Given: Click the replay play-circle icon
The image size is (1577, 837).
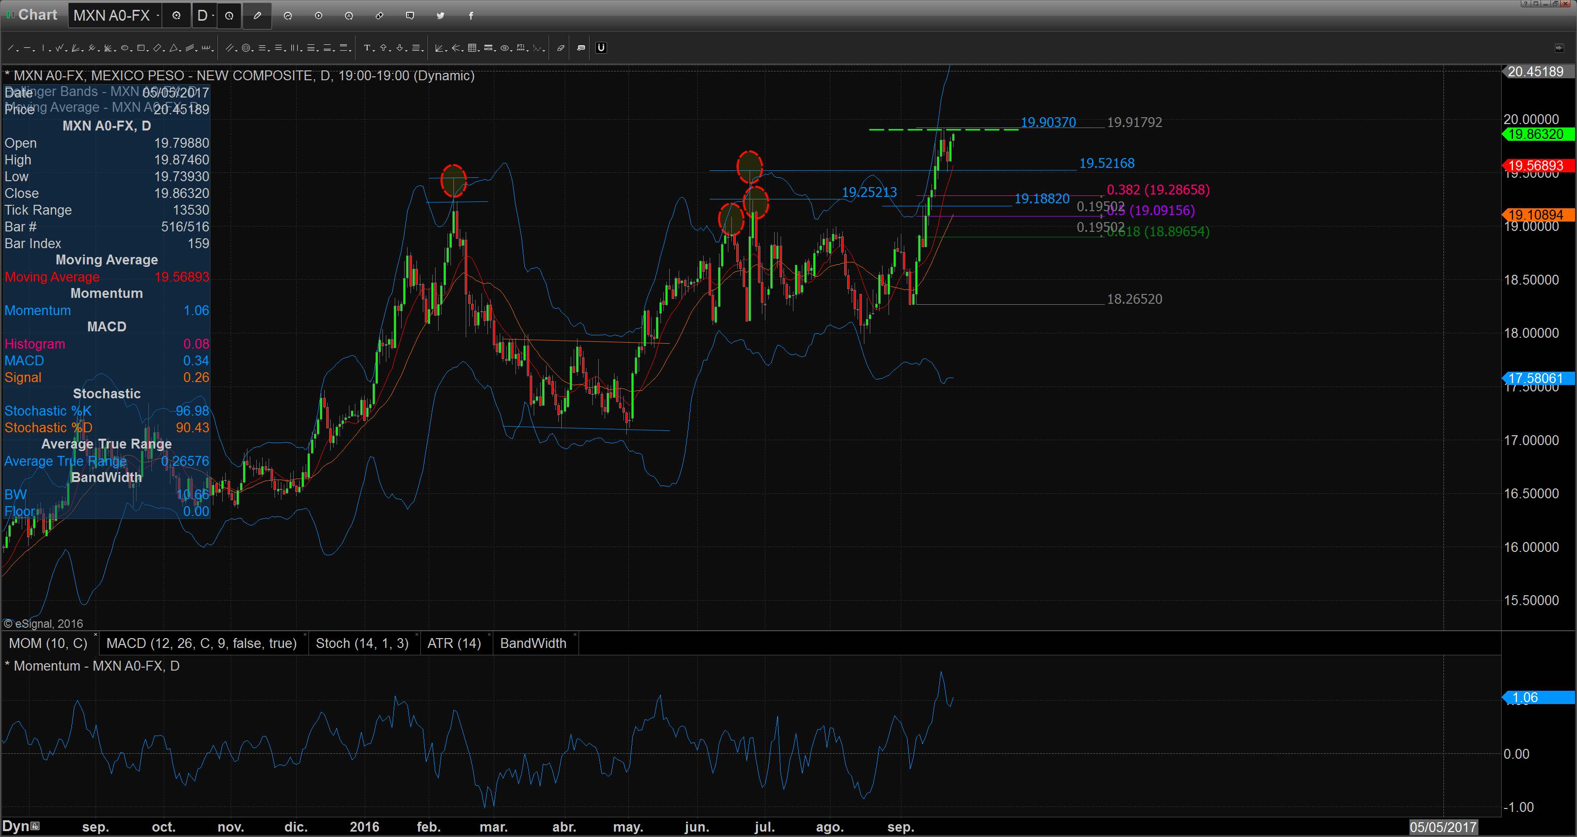Looking at the screenshot, I should pos(318,15).
